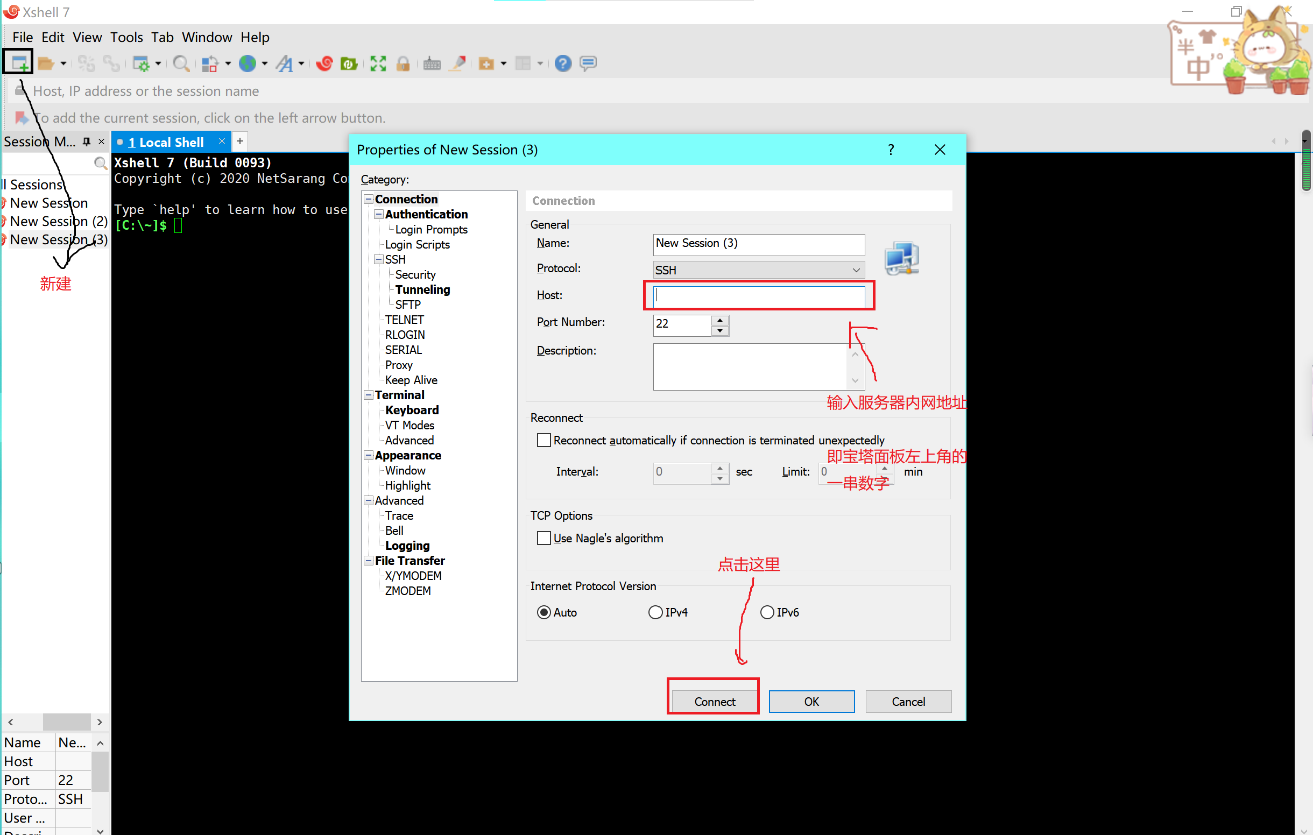
Task: Create a new session from toolbar
Action: [x=19, y=63]
